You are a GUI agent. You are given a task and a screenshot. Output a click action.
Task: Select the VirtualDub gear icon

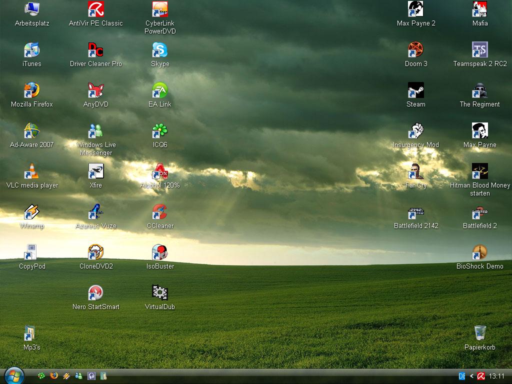click(x=160, y=292)
